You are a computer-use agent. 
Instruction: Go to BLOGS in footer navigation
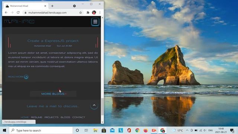(65, 117)
